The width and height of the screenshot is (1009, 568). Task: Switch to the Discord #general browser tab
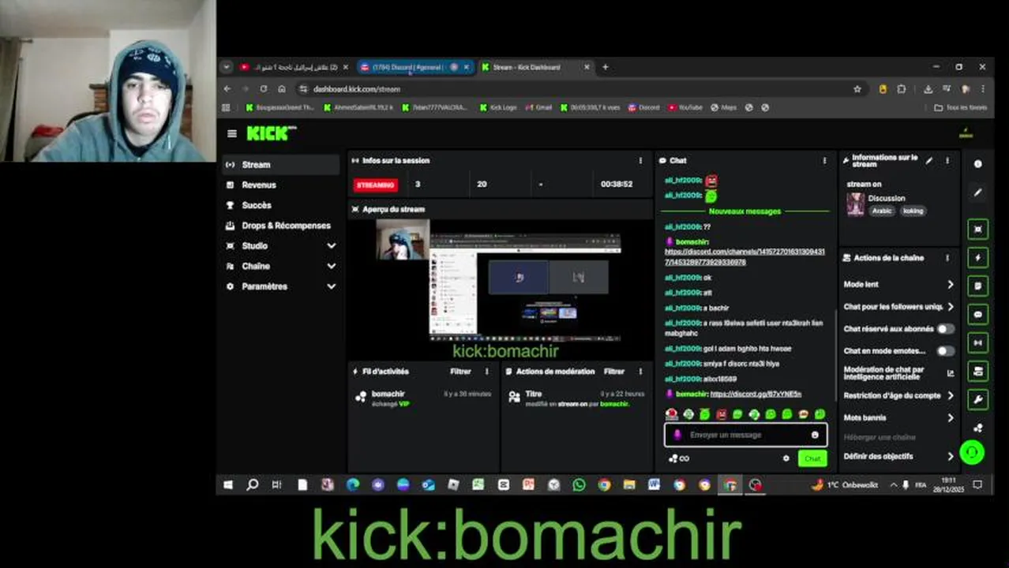pyautogui.click(x=414, y=67)
